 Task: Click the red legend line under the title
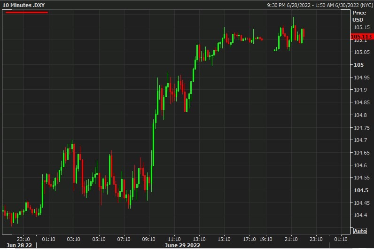27,12
